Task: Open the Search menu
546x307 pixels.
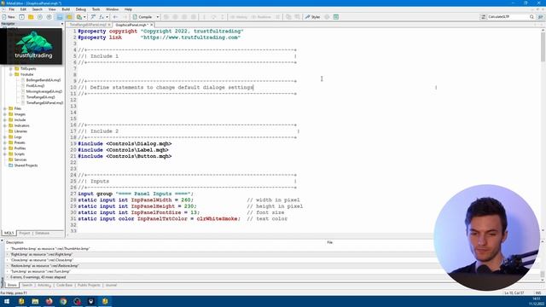Action: click(x=38, y=9)
